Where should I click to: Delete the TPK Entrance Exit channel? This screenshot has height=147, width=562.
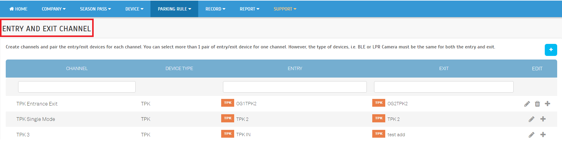pos(537,104)
